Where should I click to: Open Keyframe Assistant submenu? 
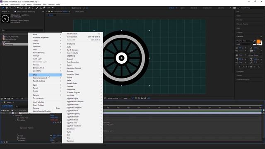click(x=45, y=78)
